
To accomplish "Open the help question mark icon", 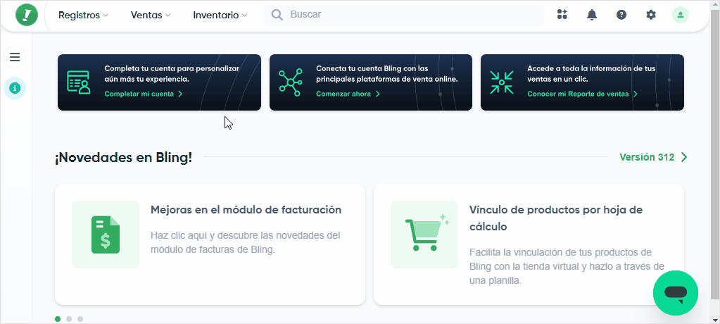I will click(x=621, y=15).
